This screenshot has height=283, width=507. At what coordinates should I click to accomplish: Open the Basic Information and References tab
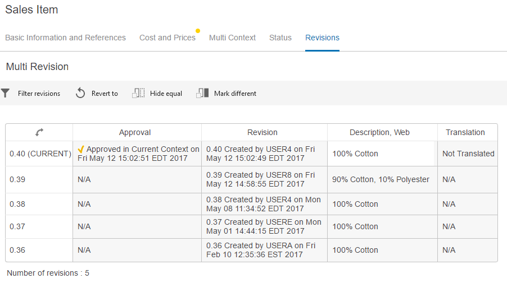(x=65, y=38)
